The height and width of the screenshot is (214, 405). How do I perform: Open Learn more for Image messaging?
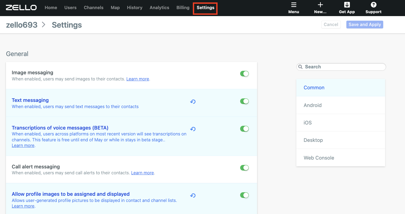pyautogui.click(x=137, y=79)
